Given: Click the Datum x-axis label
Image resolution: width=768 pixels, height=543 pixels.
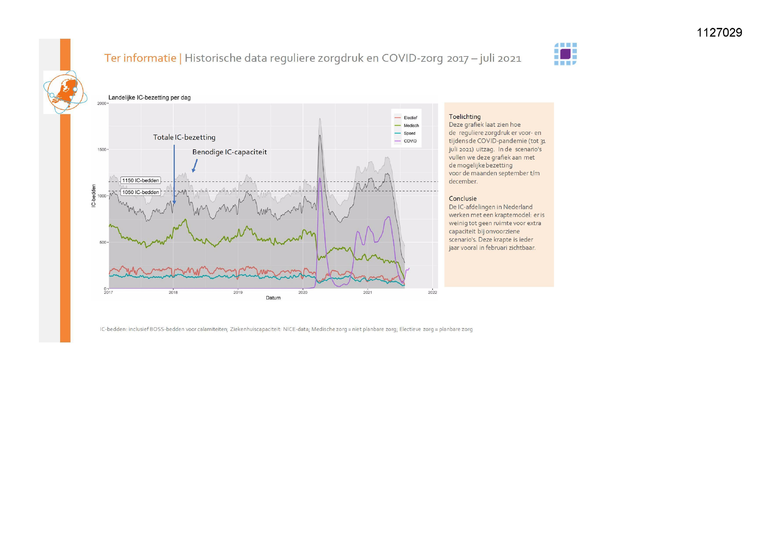Looking at the screenshot, I should tap(273, 297).
